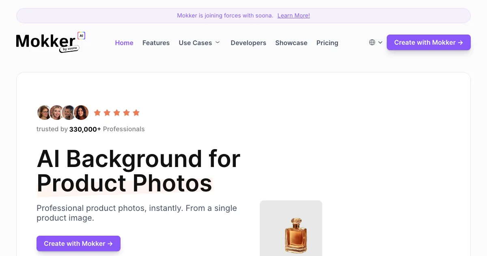The height and width of the screenshot is (256, 487).
Task: Open language selector dropdown arrow
Action: point(380,42)
